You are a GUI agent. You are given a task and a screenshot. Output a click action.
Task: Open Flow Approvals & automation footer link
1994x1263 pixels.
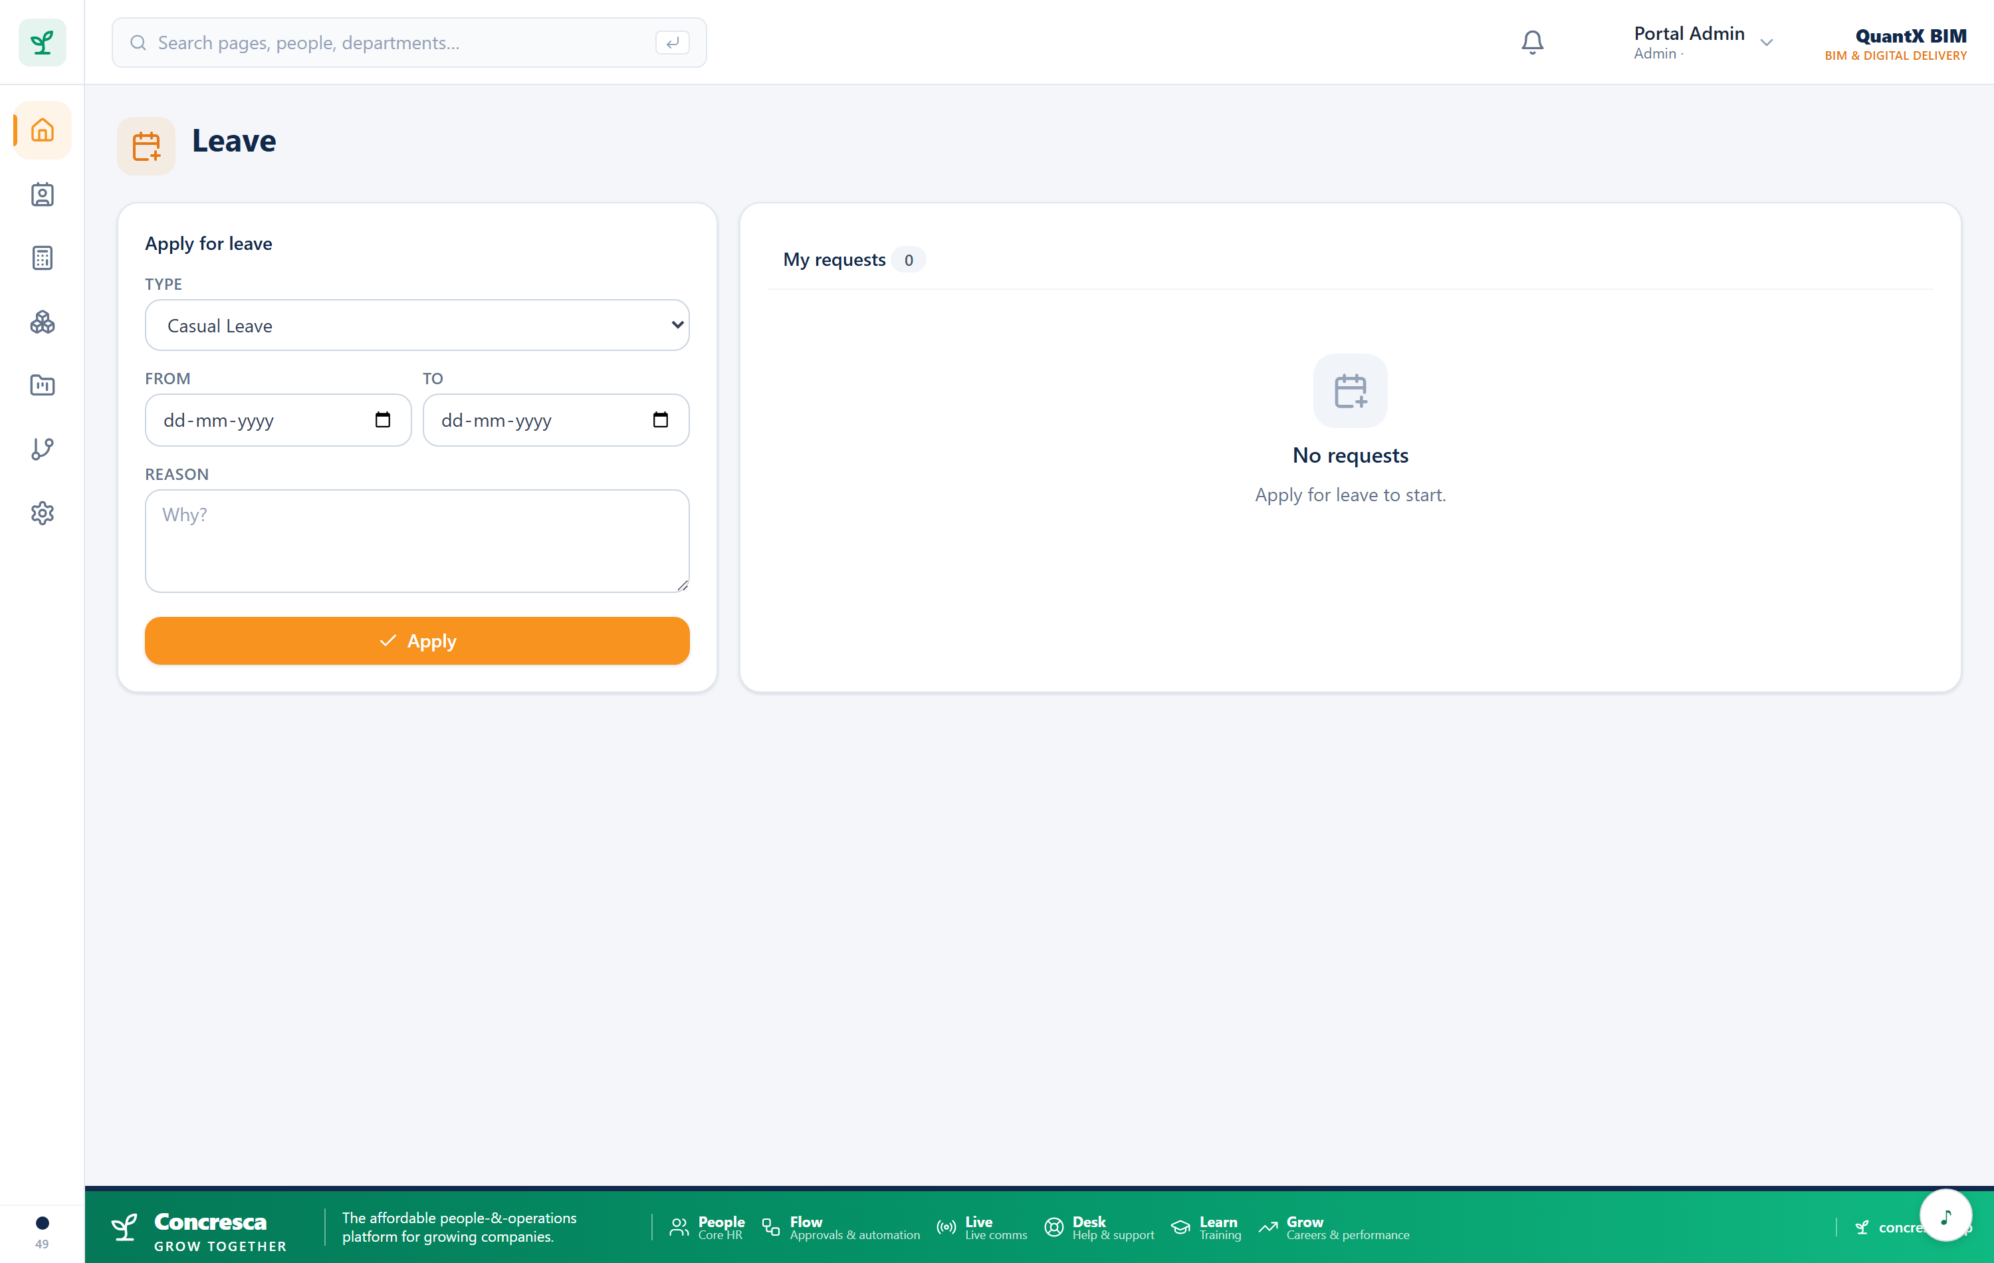841,1227
